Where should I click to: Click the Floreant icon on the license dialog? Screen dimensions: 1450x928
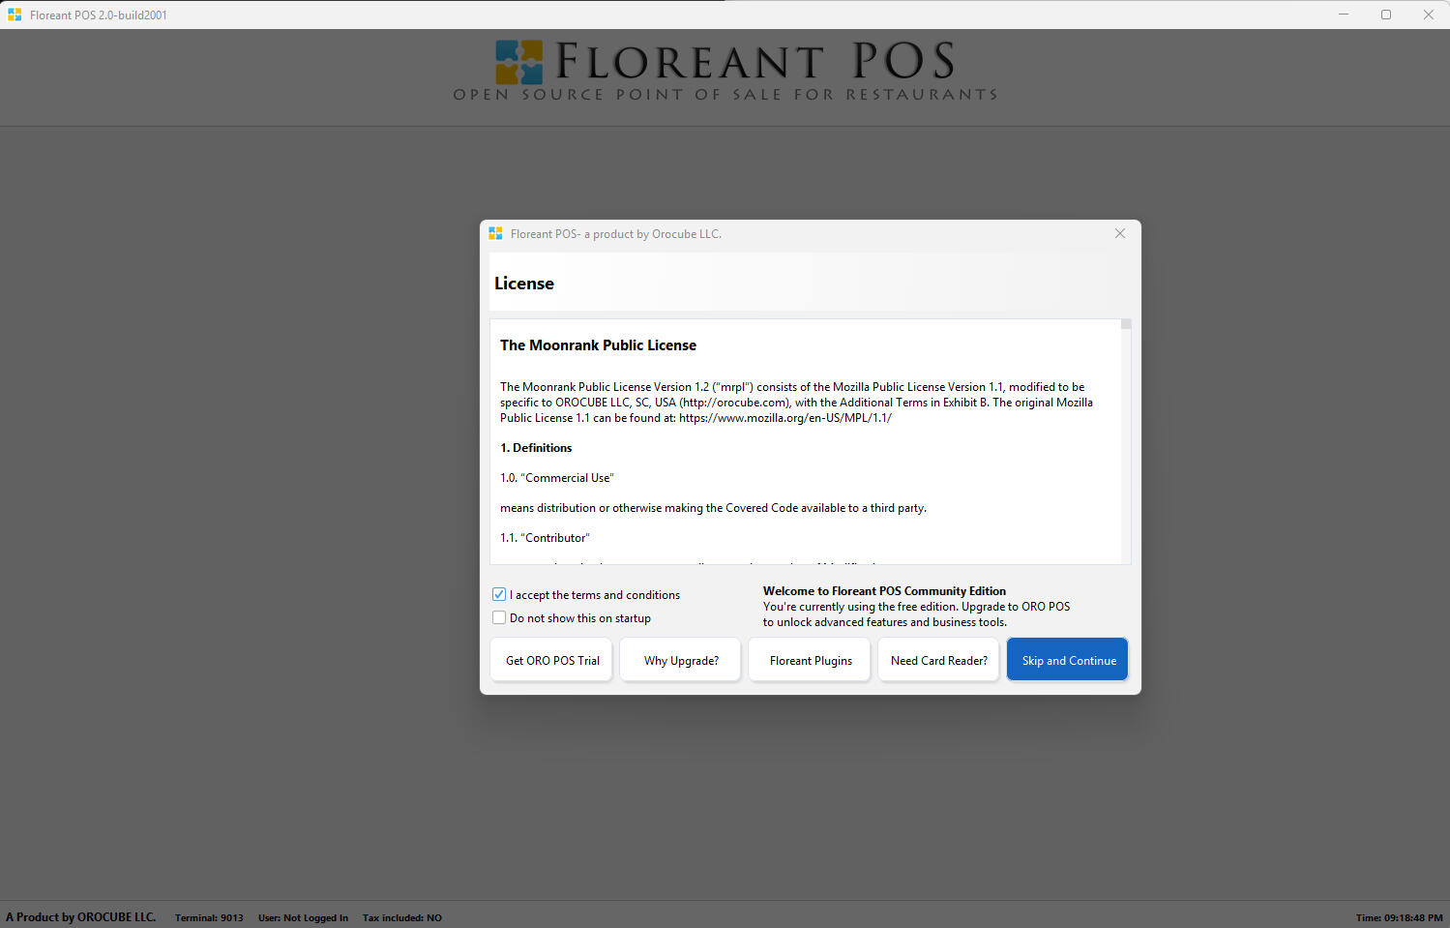click(x=495, y=232)
